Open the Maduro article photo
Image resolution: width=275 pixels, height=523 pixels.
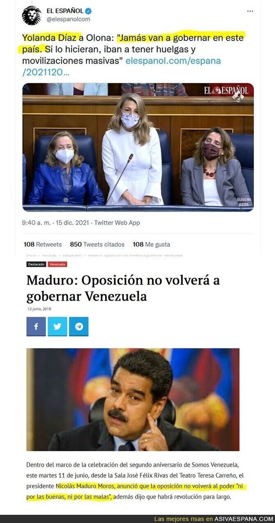point(133,400)
